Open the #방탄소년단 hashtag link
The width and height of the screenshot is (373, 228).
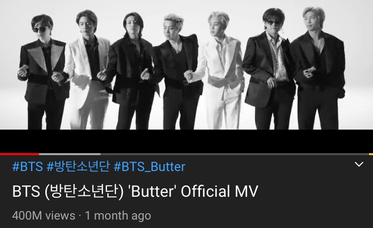[78, 167]
